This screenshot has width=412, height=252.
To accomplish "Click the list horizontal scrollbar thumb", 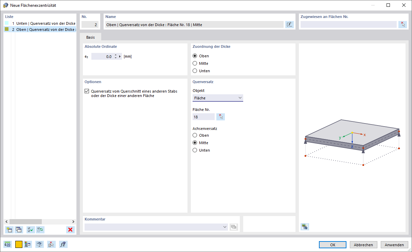I will (25, 221).
